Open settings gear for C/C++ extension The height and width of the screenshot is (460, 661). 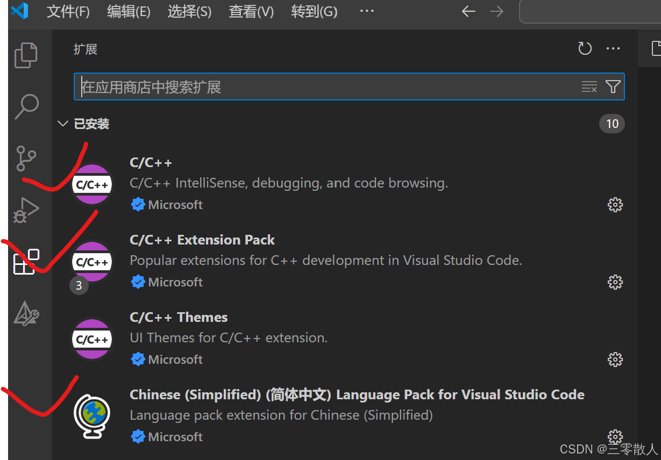[615, 204]
